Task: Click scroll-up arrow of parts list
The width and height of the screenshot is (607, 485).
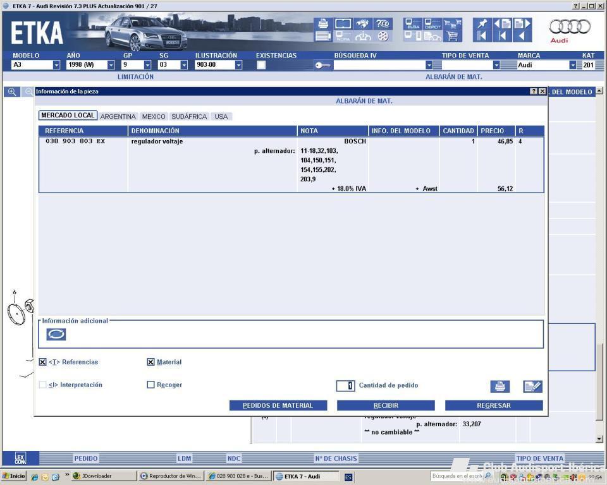Action: coord(599,91)
